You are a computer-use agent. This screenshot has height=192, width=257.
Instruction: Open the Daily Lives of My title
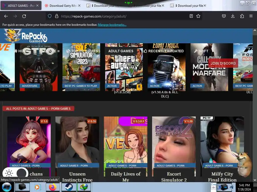coord(126,177)
